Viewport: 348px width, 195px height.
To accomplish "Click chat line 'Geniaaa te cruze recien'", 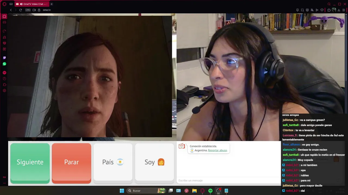I will coord(312,150).
